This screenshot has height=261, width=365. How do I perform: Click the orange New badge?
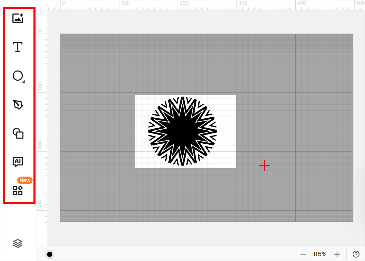(25, 180)
